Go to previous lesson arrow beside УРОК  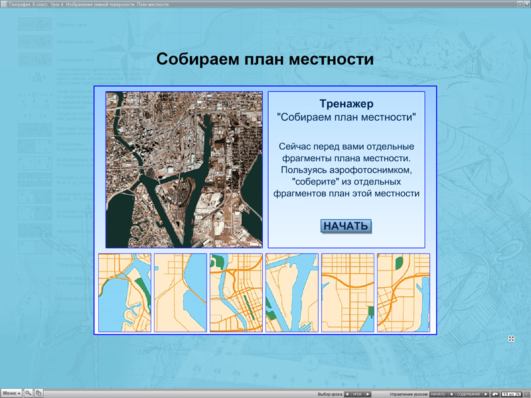point(347,394)
